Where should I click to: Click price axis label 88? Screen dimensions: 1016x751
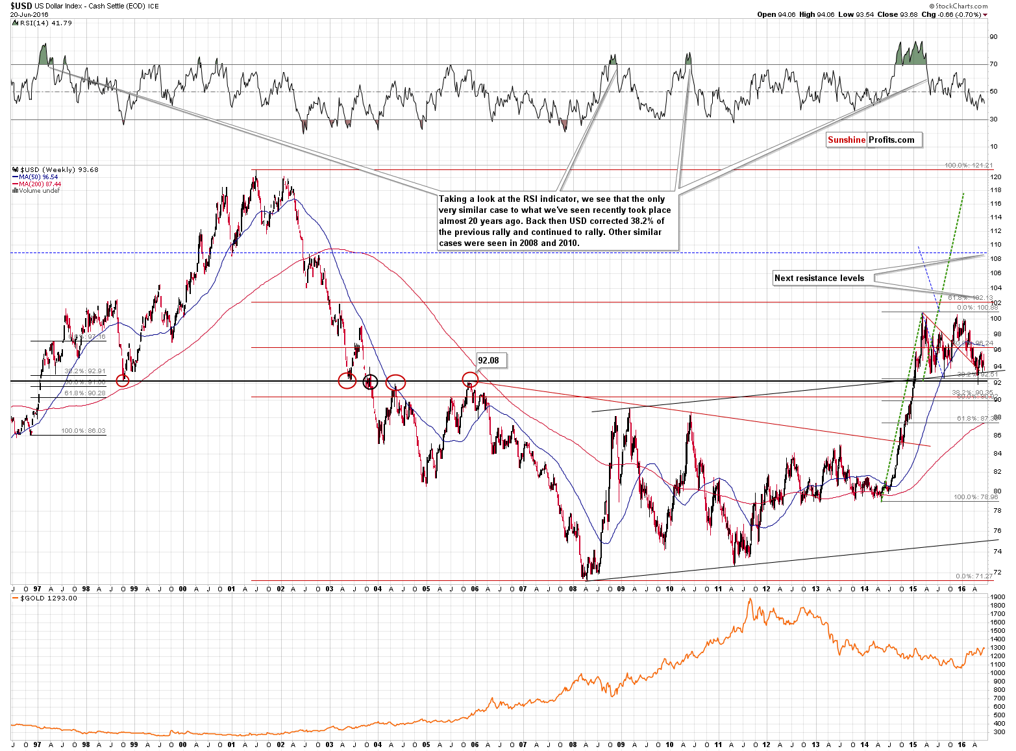pyautogui.click(x=998, y=417)
